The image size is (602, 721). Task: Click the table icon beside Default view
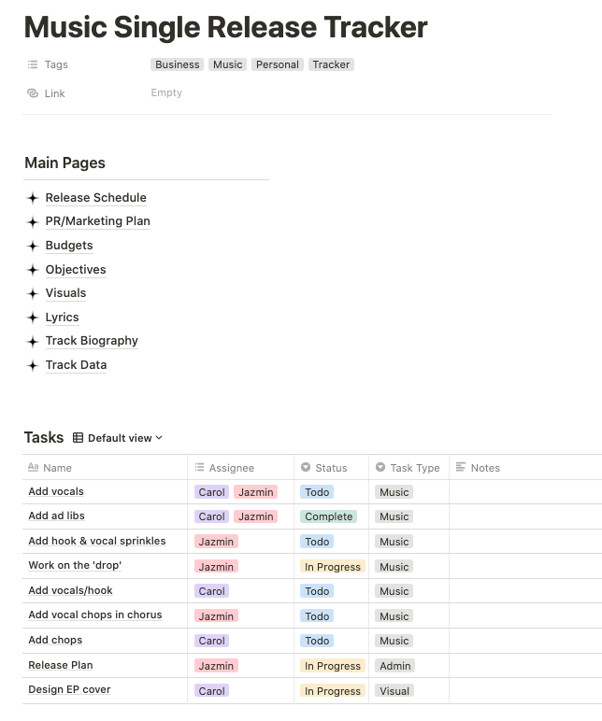click(79, 438)
